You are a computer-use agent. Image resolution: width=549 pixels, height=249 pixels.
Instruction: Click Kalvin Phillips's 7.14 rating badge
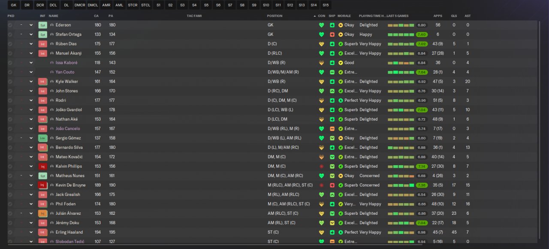tap(422, 166)
